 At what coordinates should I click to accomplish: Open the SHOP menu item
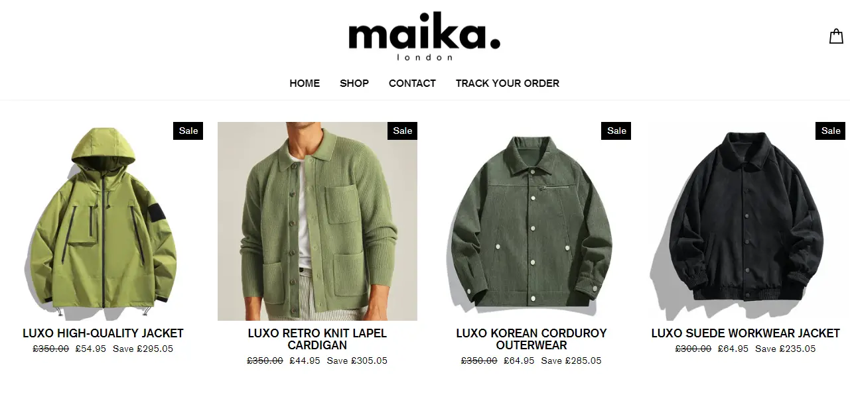[354, 84]
